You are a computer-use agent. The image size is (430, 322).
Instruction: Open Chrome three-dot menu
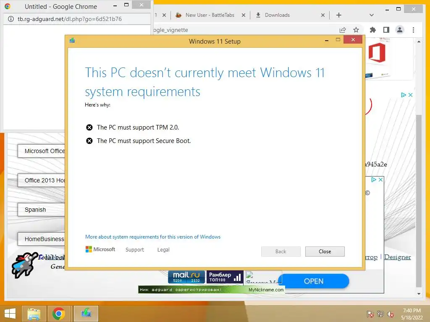pyautogui.click(x=413, y=30)
